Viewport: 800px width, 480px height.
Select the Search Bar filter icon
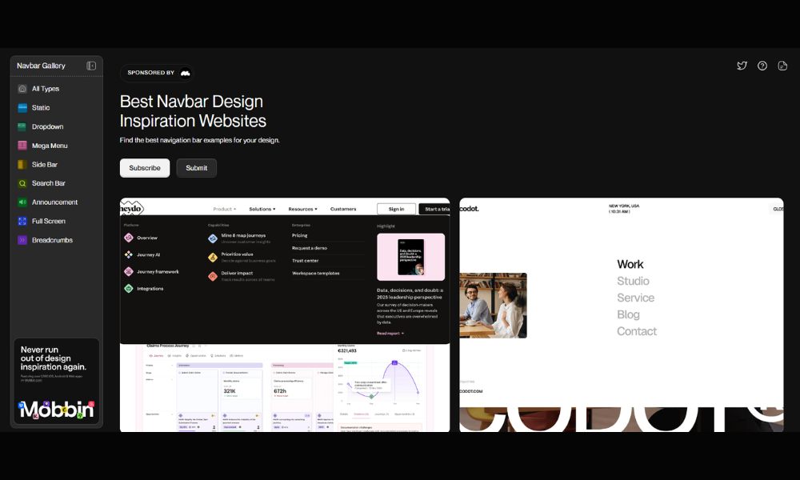(22, 183)
